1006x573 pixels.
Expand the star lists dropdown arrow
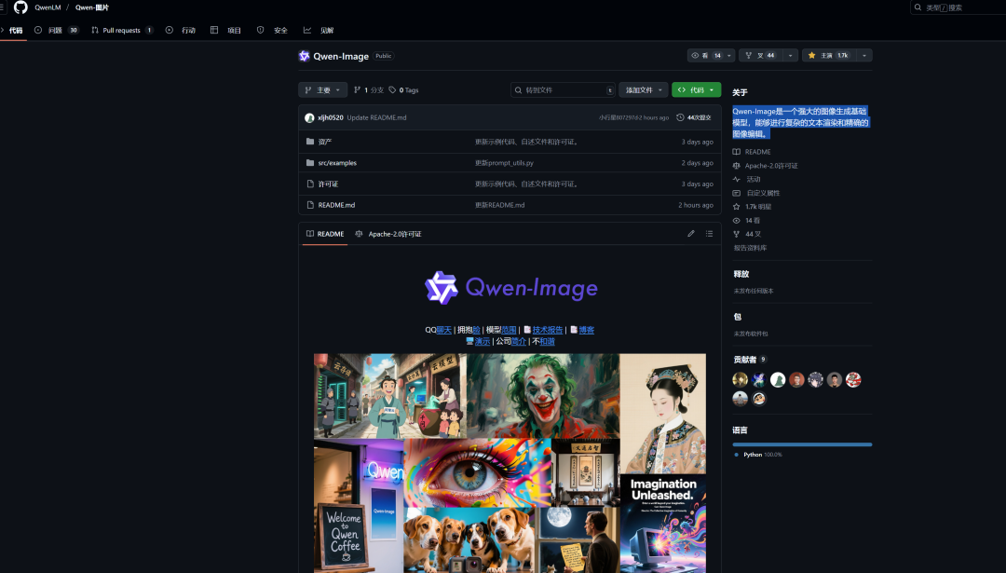click(864, 56)
